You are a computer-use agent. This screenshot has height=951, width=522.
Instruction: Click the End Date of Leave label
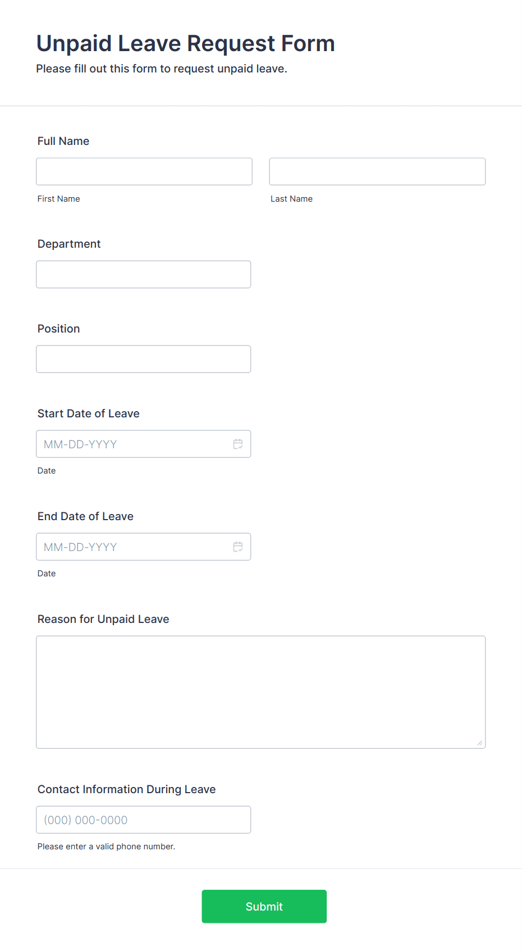point(86,516)
